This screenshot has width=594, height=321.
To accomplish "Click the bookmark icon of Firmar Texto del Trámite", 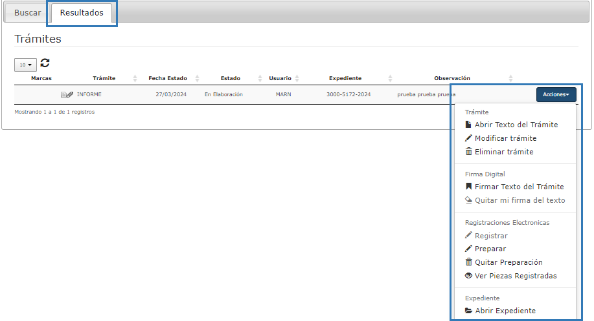I will 468,187.
